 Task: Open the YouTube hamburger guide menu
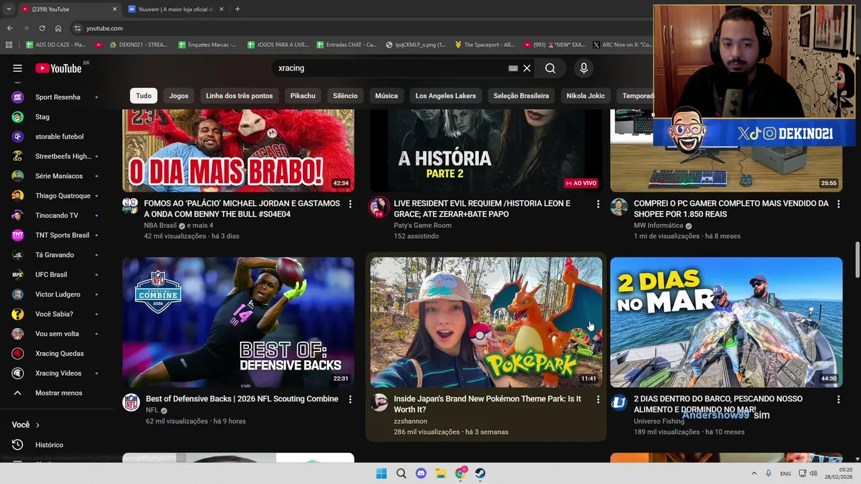17,68
